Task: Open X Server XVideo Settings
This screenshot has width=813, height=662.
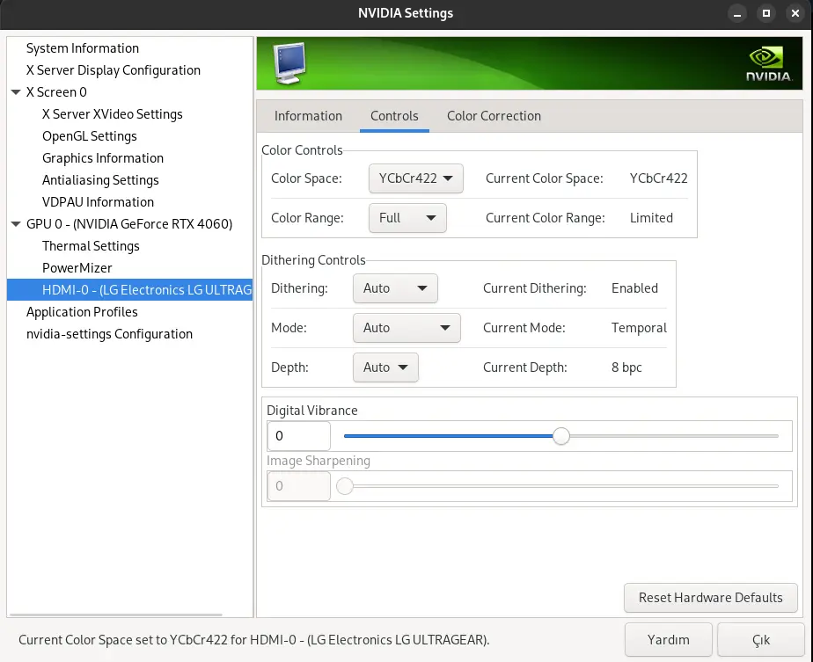Action: click(113, 114)
